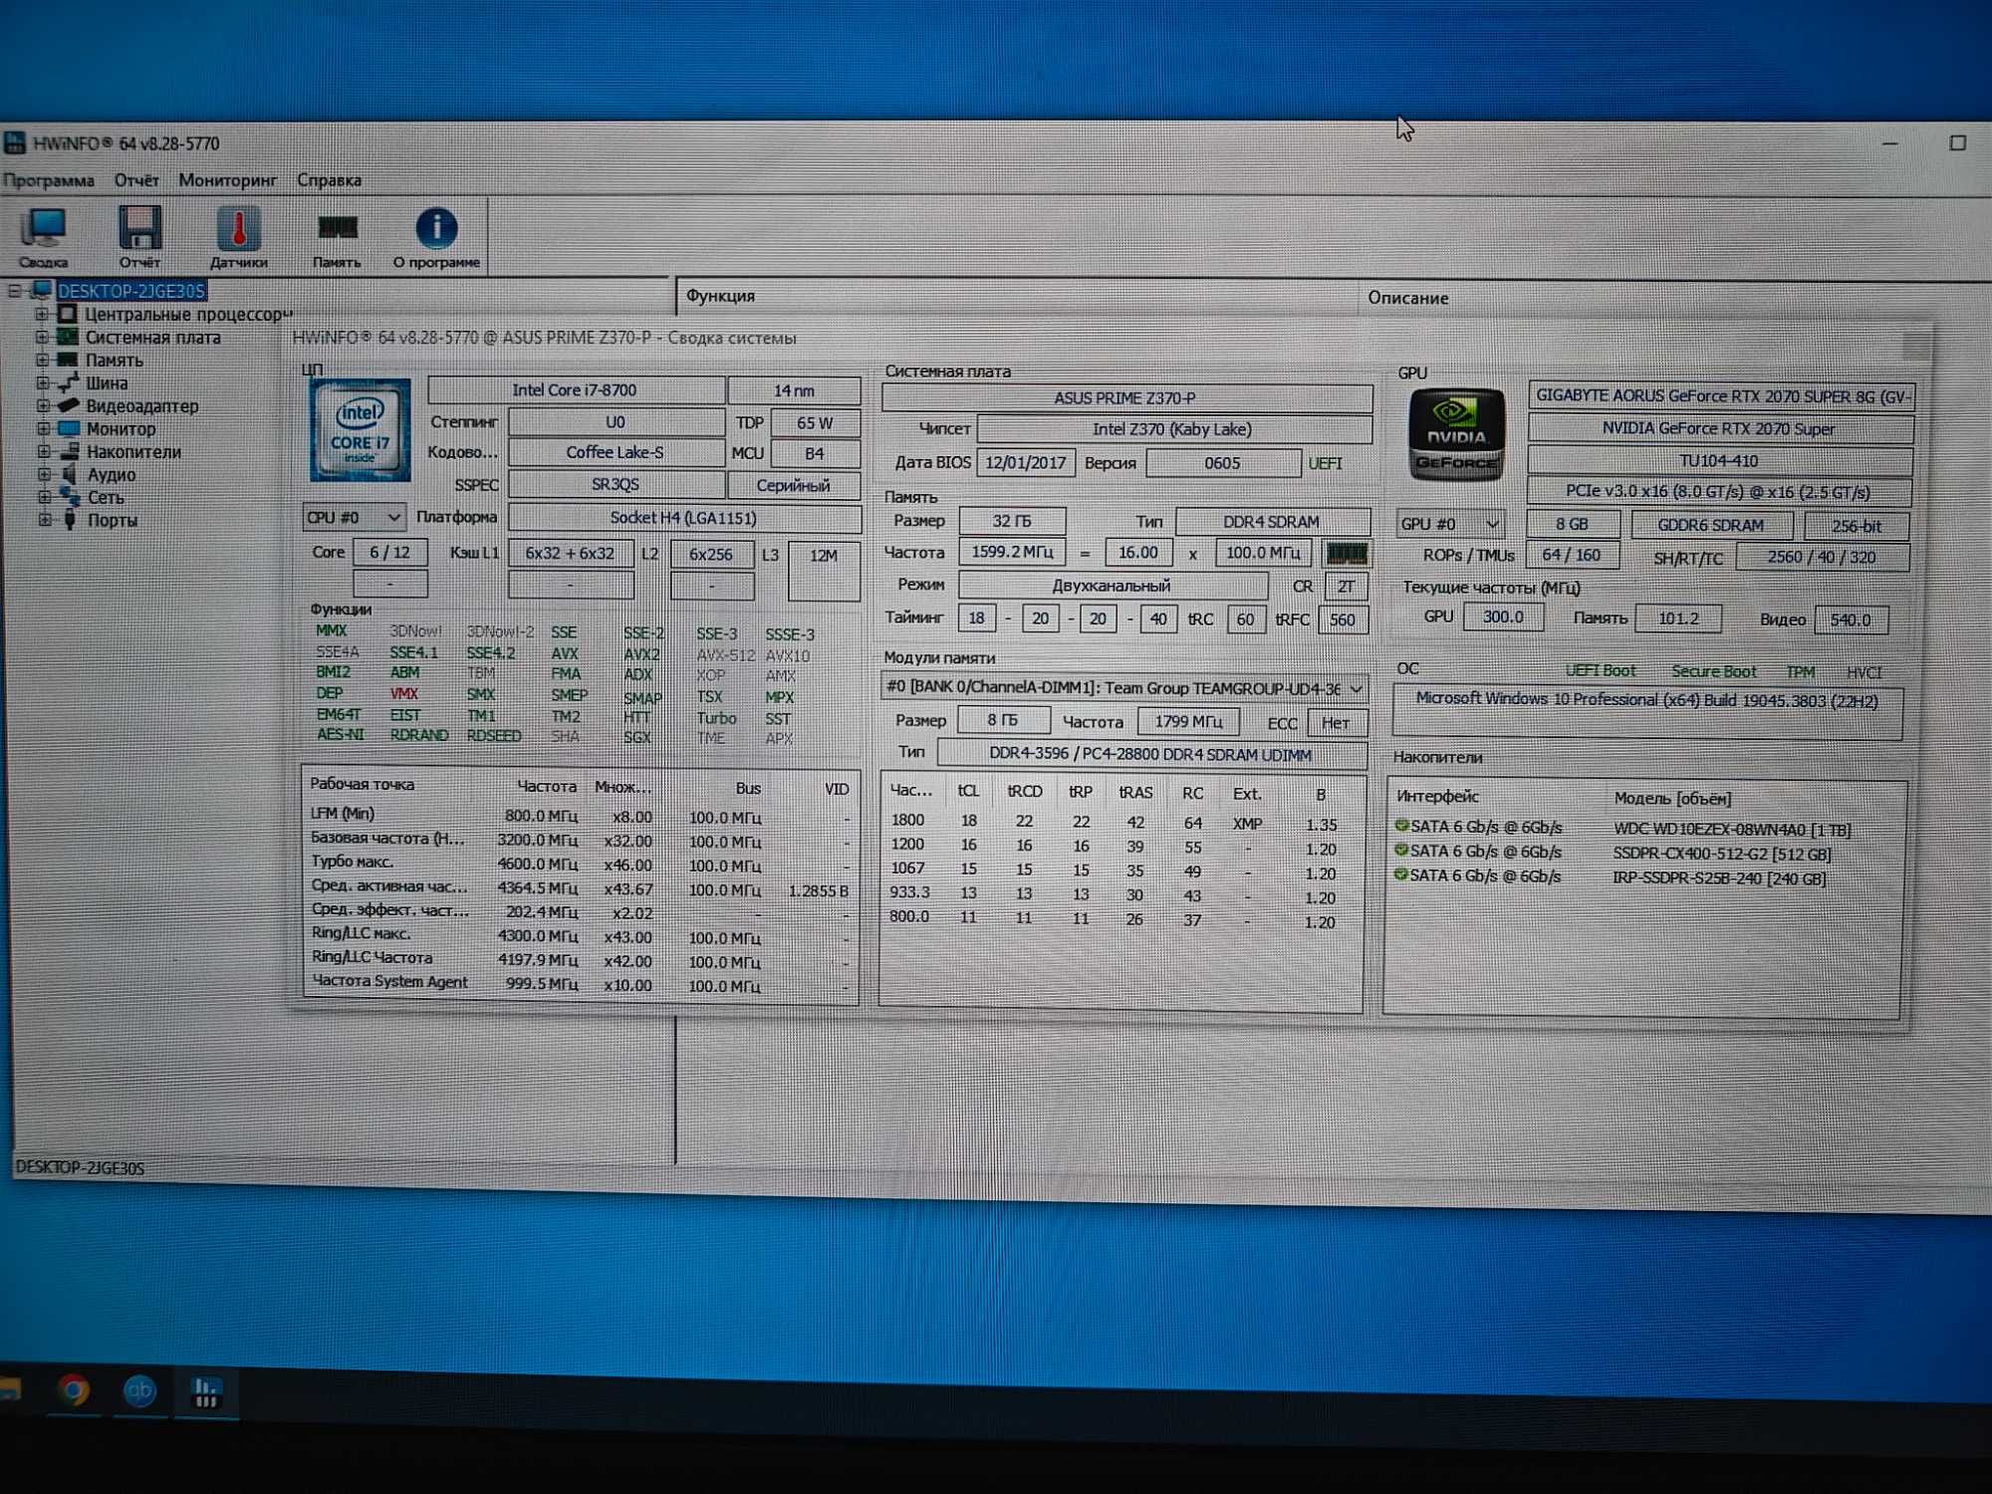
Task: Click the memory module chip icon
Action: click(x=1347, y=553)
